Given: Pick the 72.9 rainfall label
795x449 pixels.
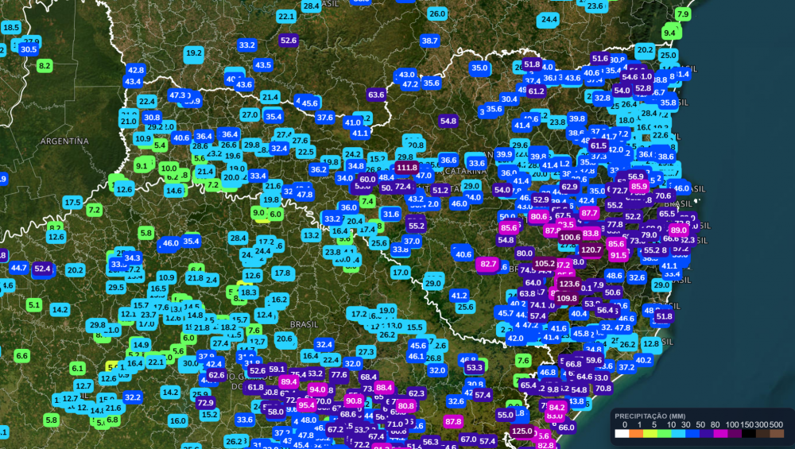Looking at the screenshot, I should tap(205, 403).
